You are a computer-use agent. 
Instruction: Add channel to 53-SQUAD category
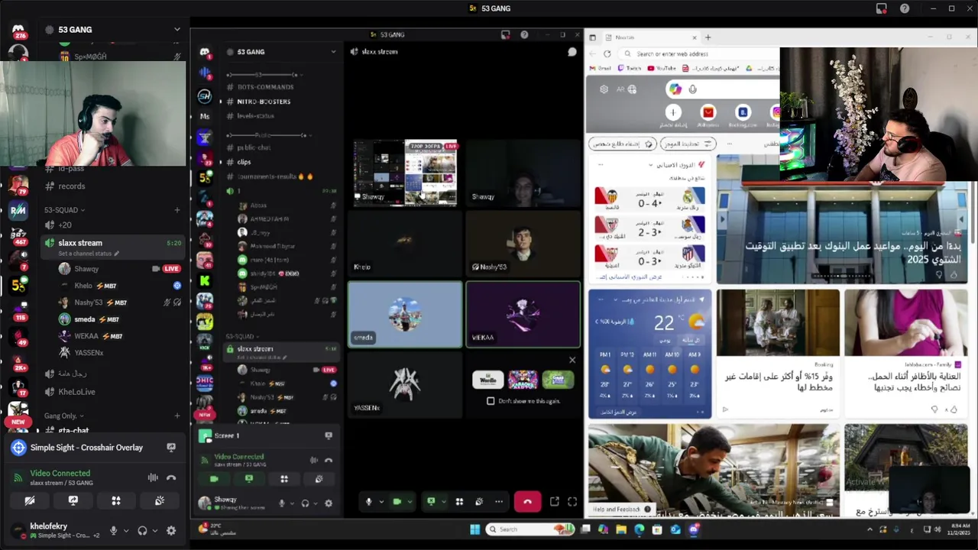[x=177, y=210]
